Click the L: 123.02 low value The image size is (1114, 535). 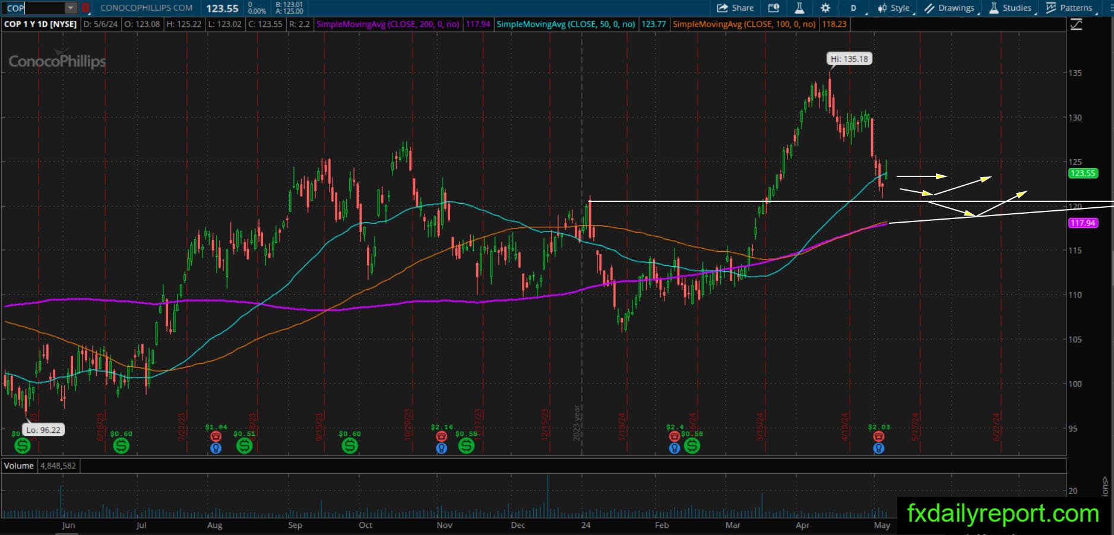(224, 24)
